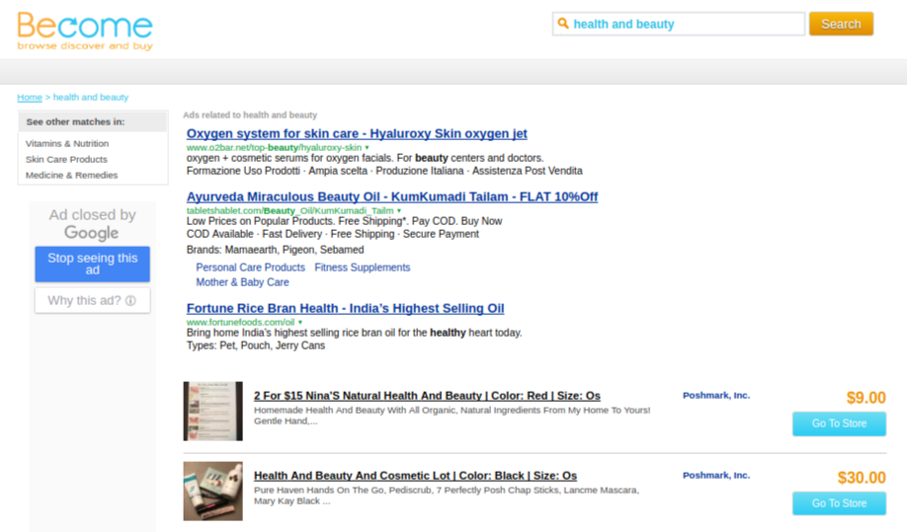This screenshot has height=532, width=907.
Task: Click the health and beauty search field
Action: (x=679, y=24)
